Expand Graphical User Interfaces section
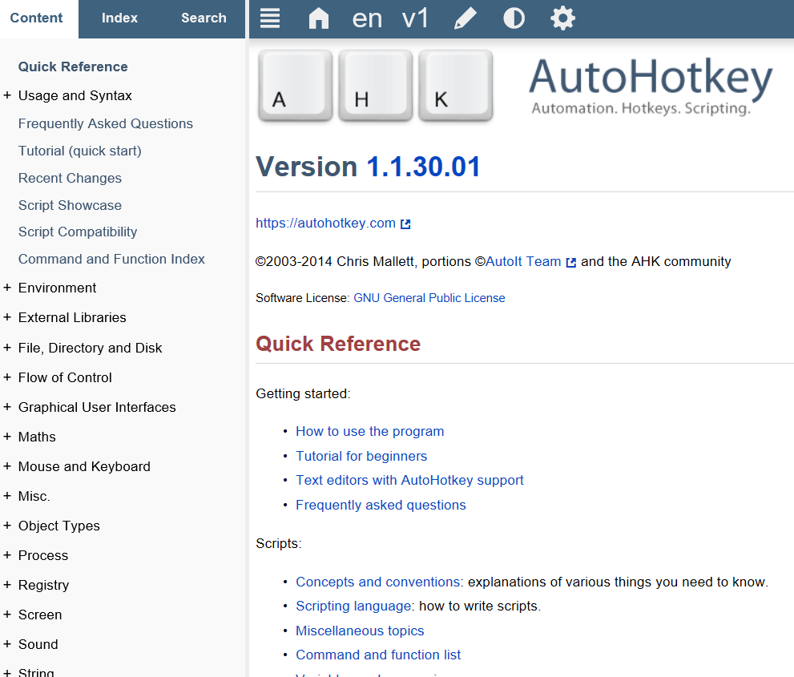Screen dimensions: 794x677 point(7,407)
